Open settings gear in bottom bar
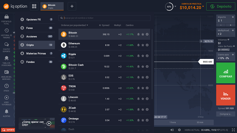The height and width of the screenshot is (133, 237). 179,130
